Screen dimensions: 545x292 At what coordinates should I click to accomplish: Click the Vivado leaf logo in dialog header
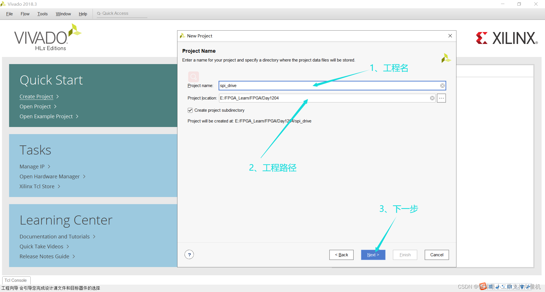point(446,58)
